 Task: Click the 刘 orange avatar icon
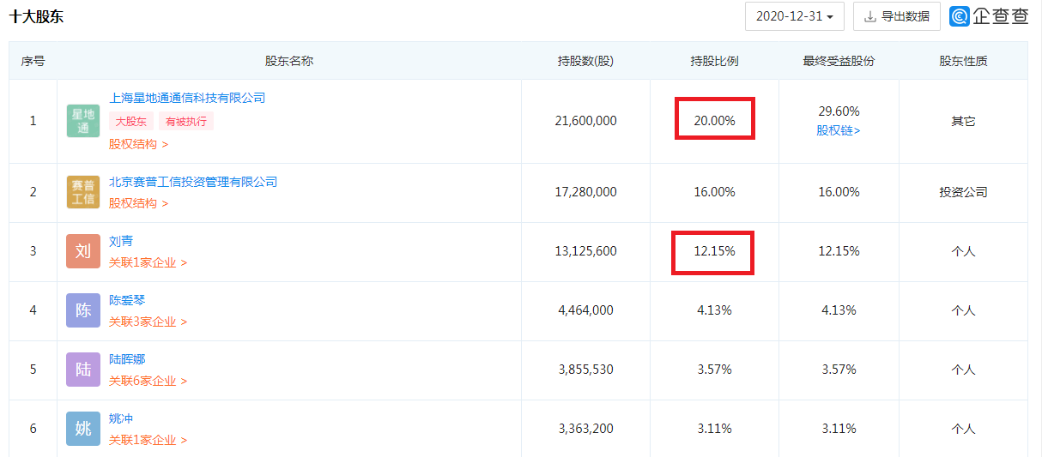click(83, 251)
